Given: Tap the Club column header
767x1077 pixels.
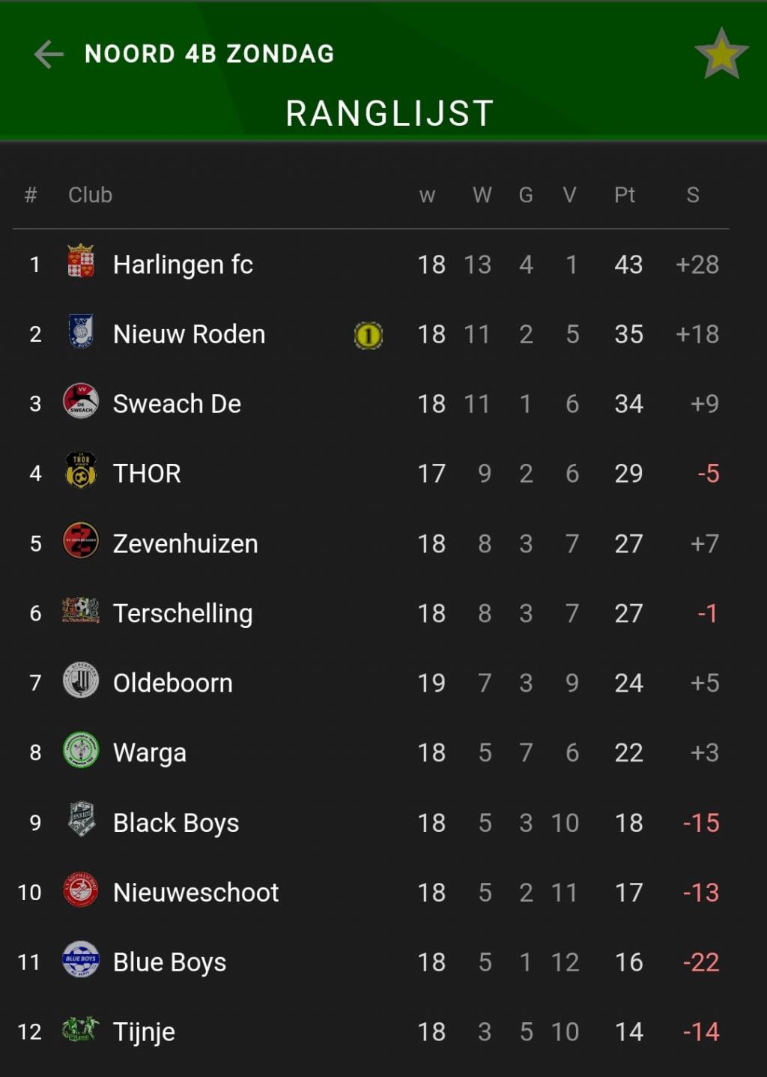Looking at the screenshot, I should click(90, 195).
